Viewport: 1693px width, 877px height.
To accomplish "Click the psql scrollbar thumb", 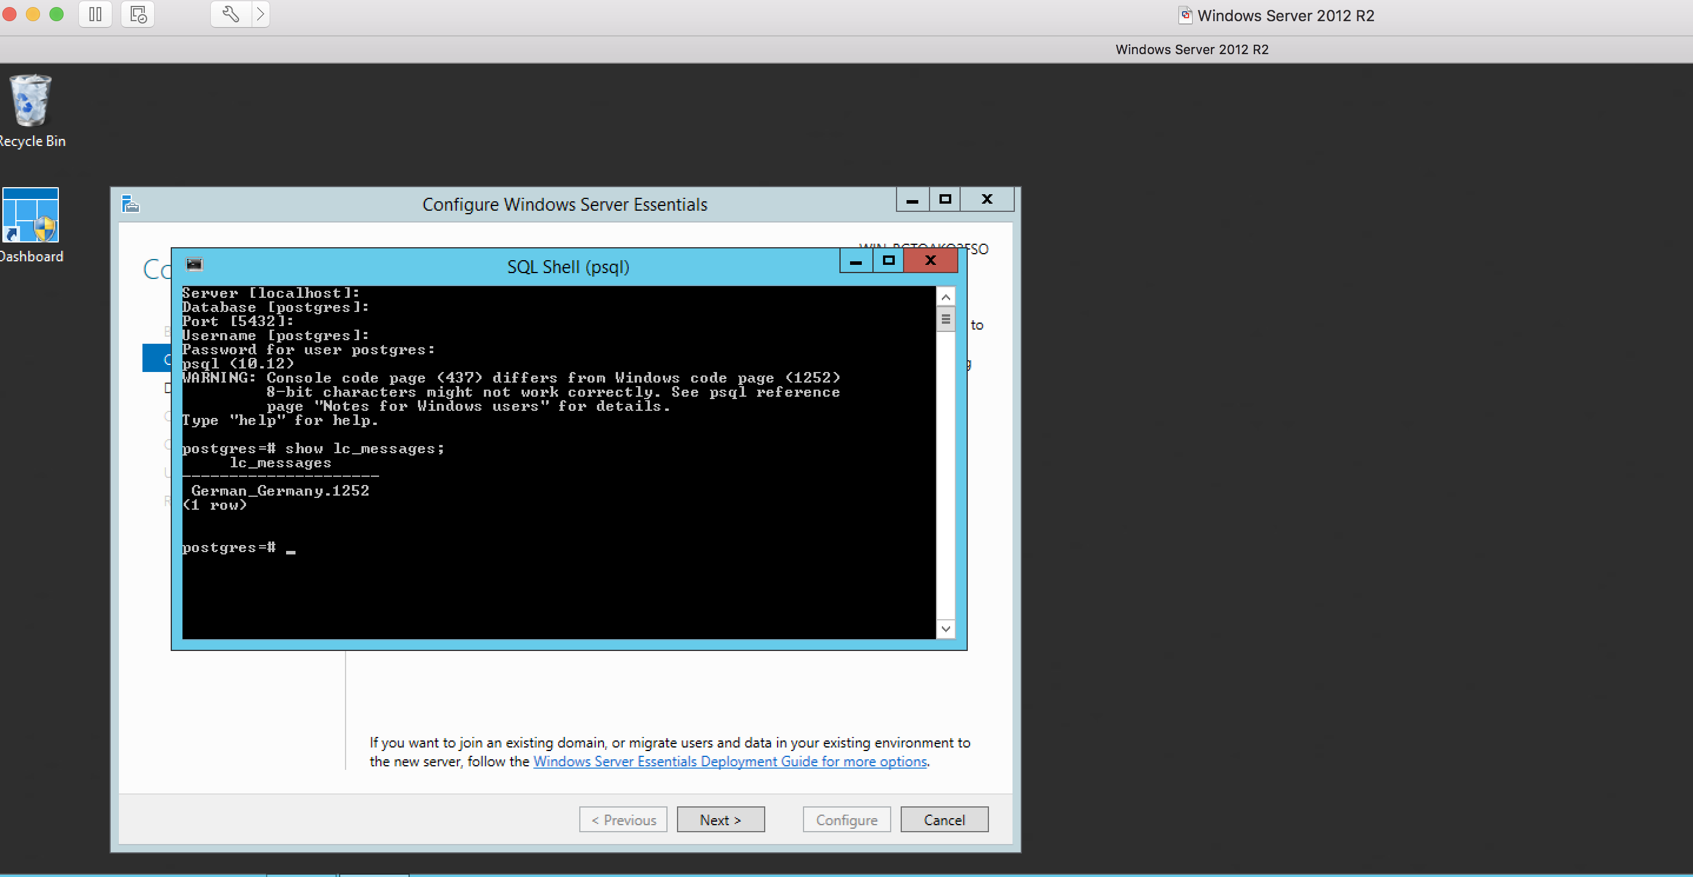I will click(x=945, y=320).
